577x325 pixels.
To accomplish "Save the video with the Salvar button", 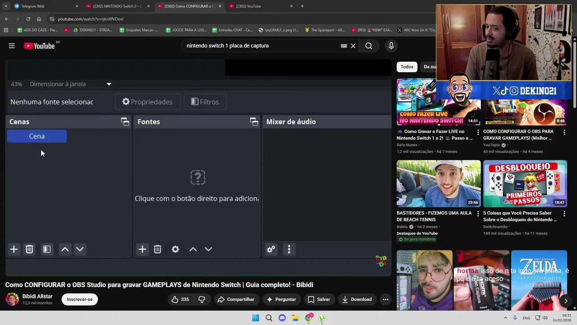I will tap(319, 299).
